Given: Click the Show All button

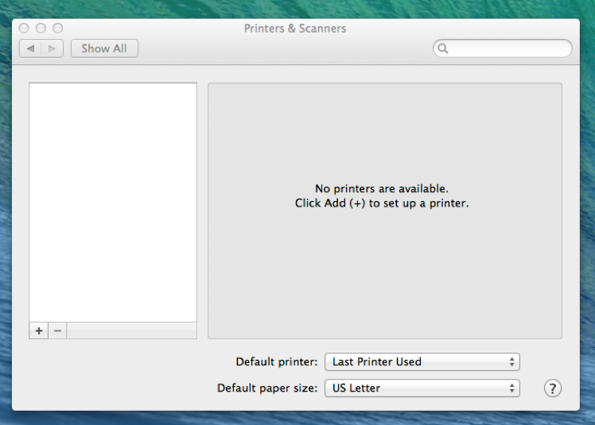Looking at the screenshot, I should 104,48.
